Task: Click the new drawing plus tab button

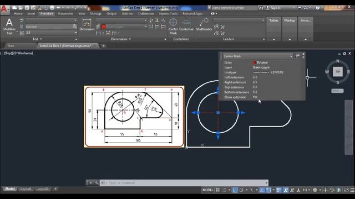Action: [104, 46]
